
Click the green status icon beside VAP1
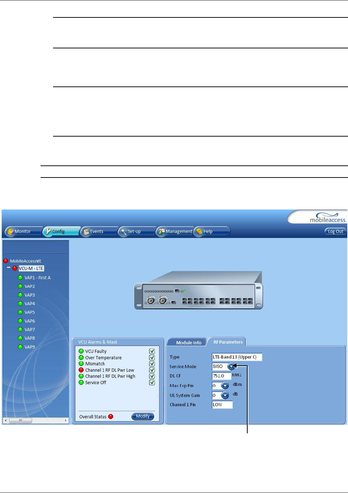(x=20, y=278)
